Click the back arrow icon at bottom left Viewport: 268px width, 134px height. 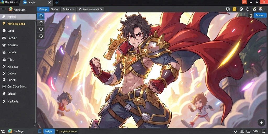click(3, 131)
